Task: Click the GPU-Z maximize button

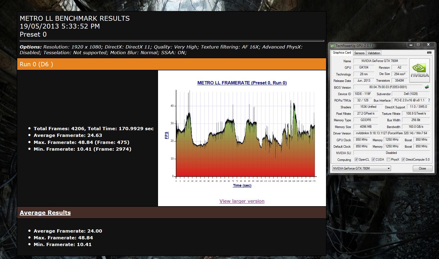Action: pos(418,45)
